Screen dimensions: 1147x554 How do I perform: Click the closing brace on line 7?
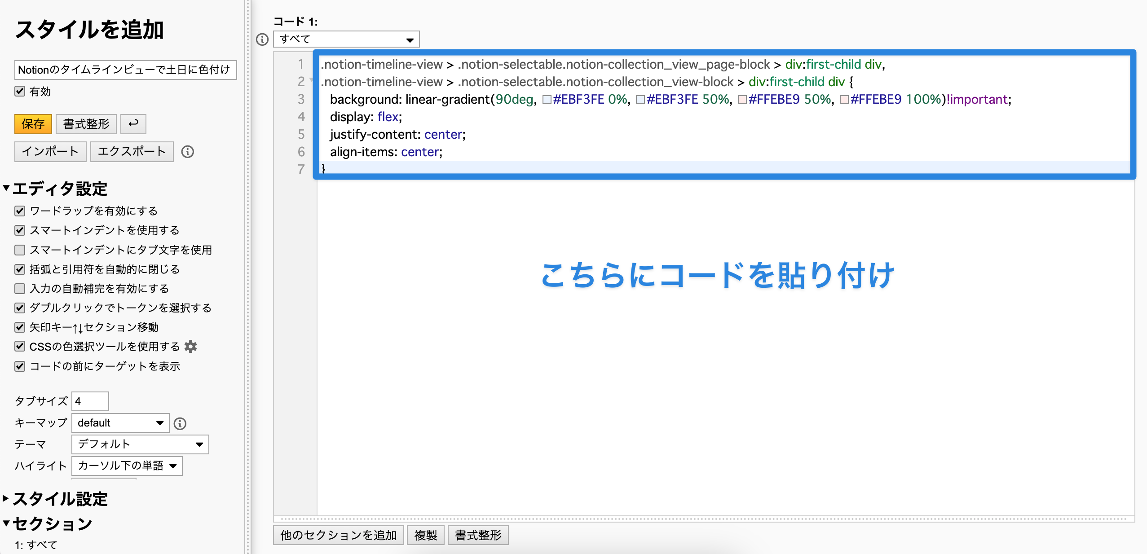click(323, 169)
